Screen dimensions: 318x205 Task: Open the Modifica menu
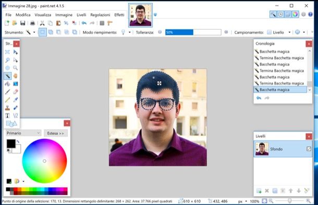click(x=23, y=15)
